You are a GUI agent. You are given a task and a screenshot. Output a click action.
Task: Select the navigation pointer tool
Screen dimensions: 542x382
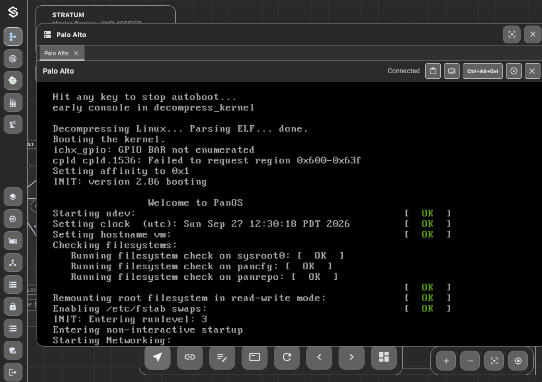pyautogui.click(x=157, y=357)
